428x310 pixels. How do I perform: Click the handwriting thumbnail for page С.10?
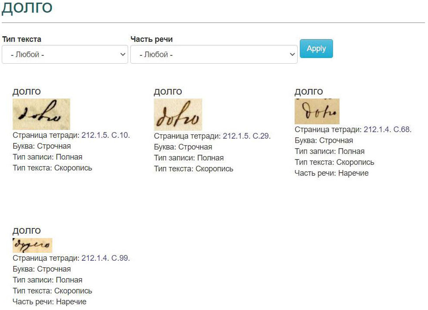(x=41, y=114)
